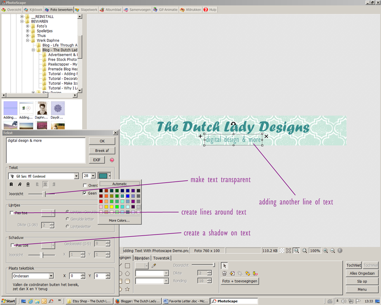Enable the Geen checkbox in Tekst section
The image size is (381, 305).
click(x=85, y=193)
